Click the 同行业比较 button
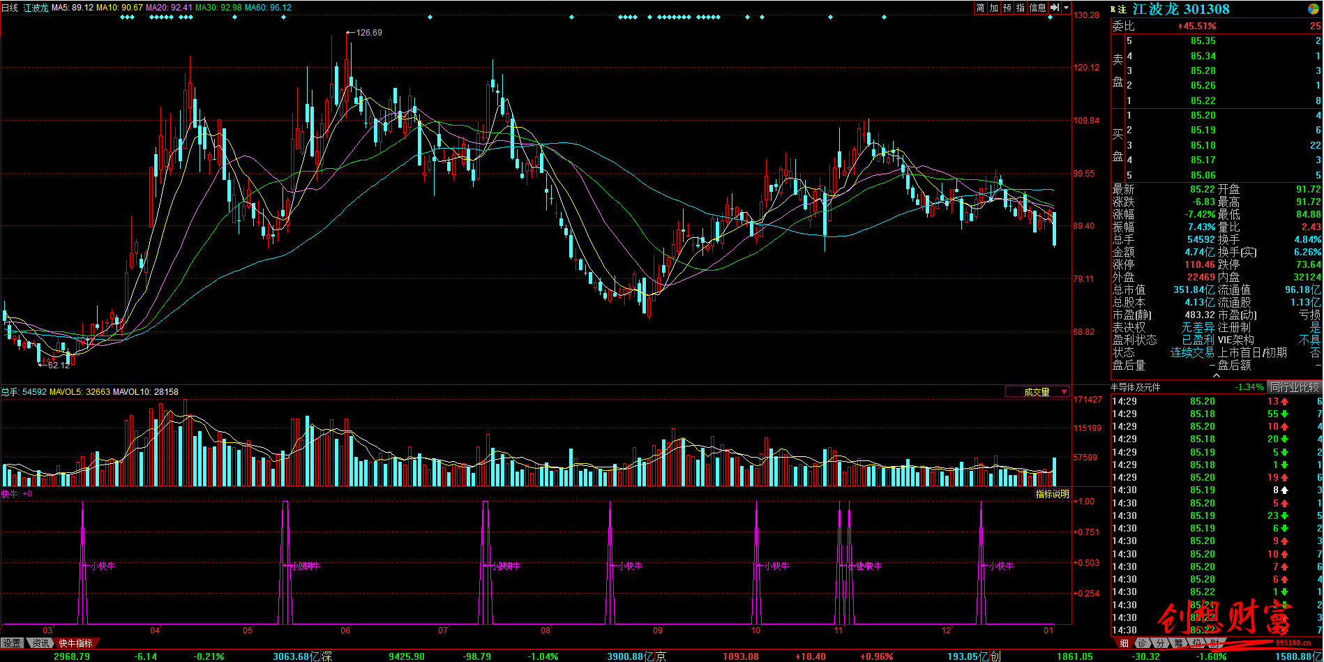The image size is (1324, 662). (1295, 387)
